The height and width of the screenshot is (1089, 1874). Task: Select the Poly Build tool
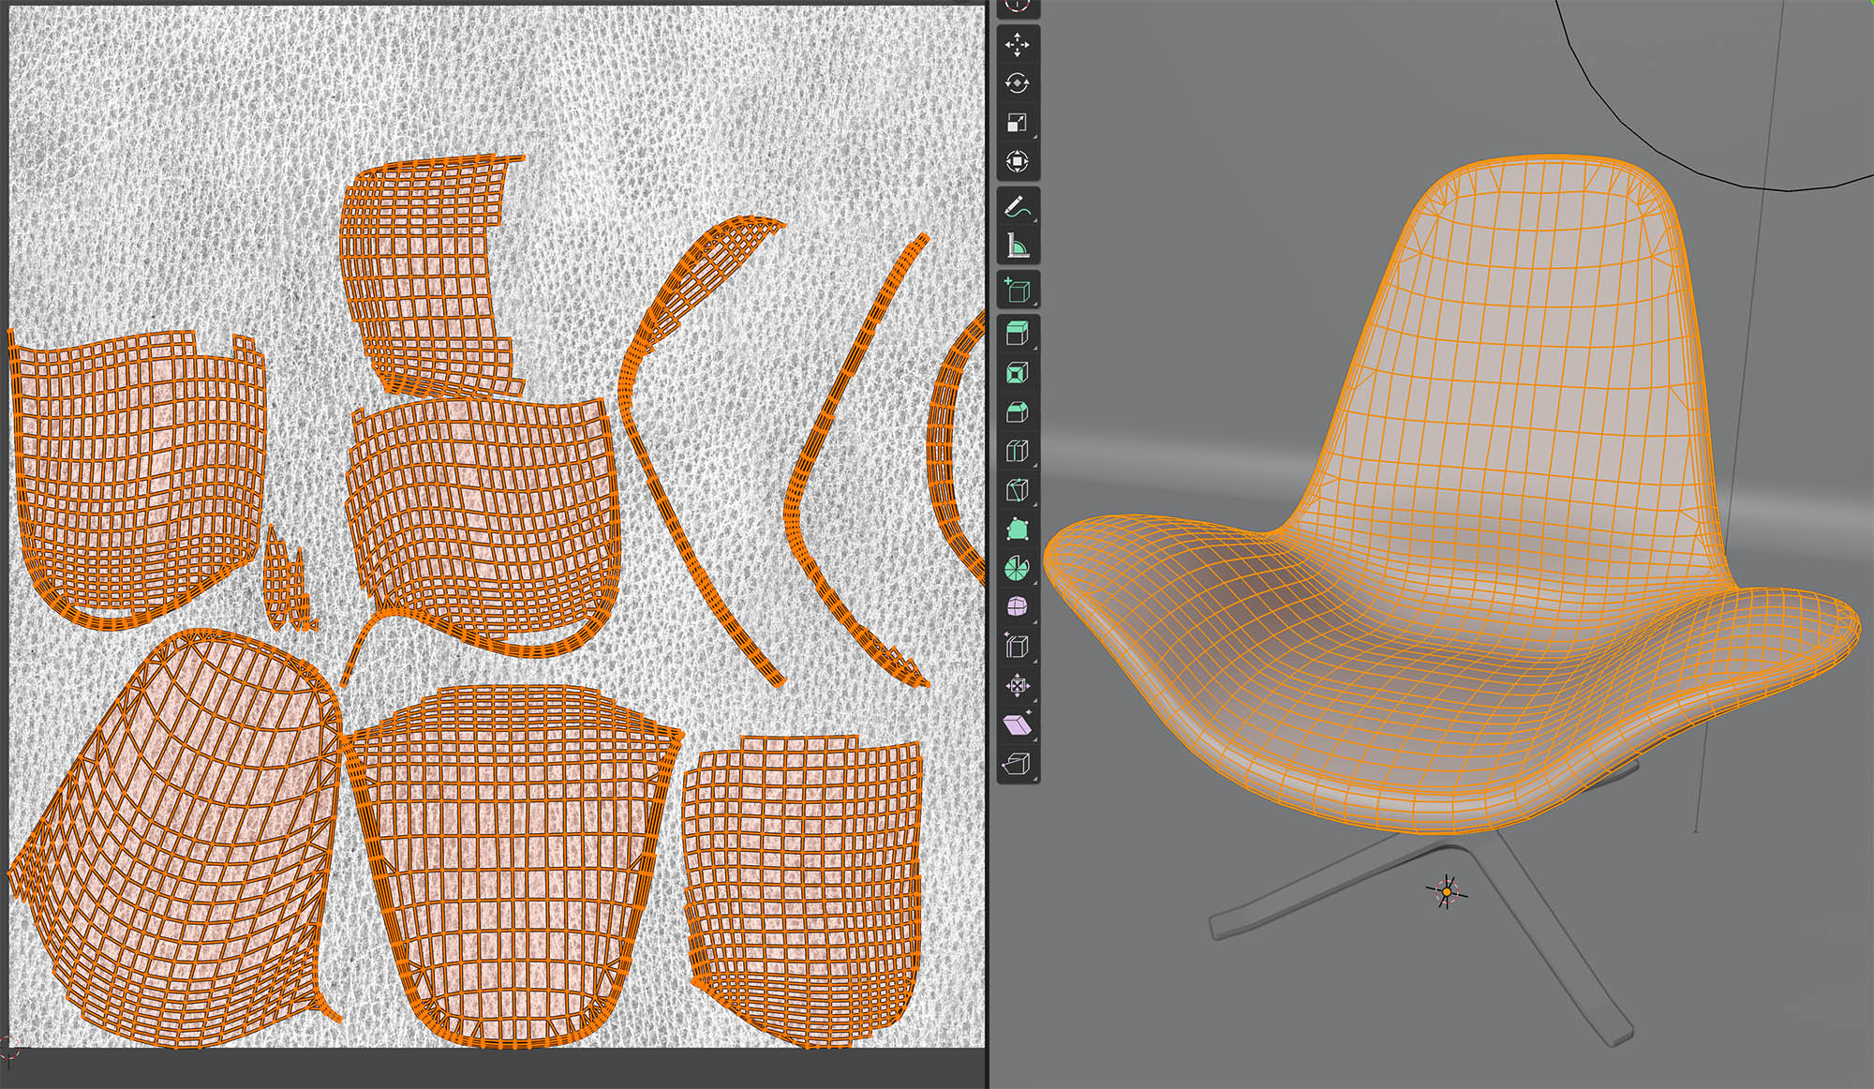coord(1018,530)
